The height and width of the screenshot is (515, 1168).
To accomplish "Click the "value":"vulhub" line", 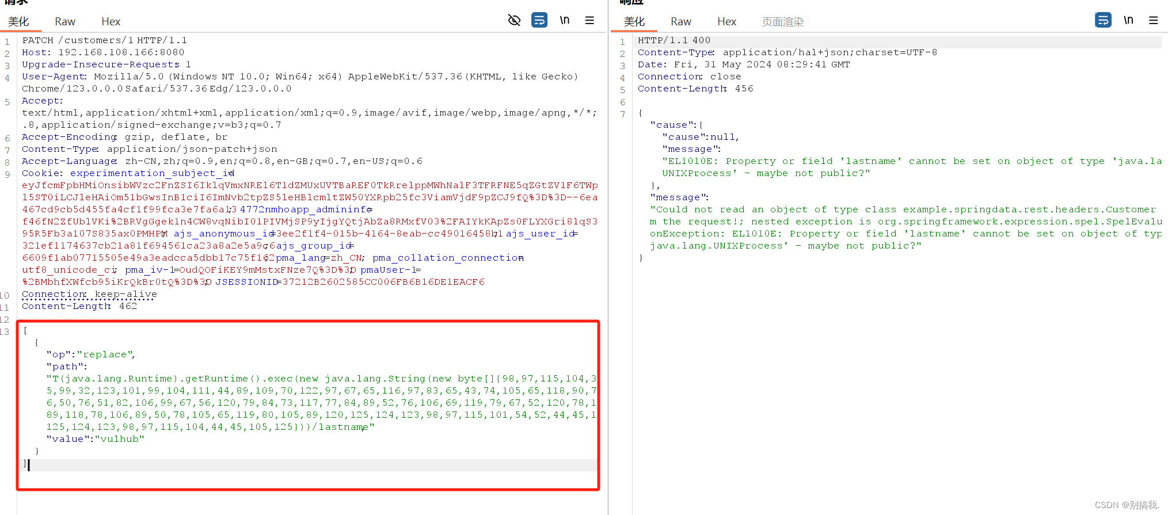I will (95, 439).
